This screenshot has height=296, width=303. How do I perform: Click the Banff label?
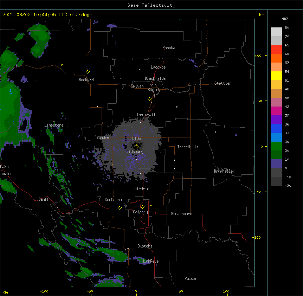(44, 199)
